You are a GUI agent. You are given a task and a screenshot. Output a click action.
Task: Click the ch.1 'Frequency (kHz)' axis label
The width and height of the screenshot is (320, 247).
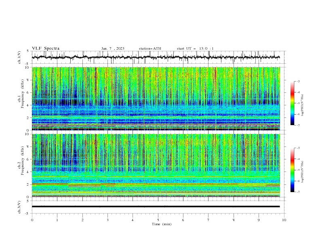[x=23, y=94]
